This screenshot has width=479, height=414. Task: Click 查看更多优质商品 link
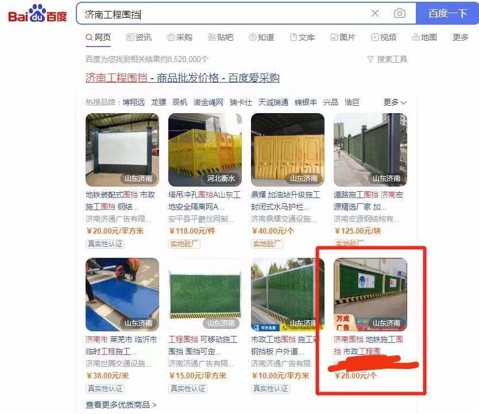point(121,405)
